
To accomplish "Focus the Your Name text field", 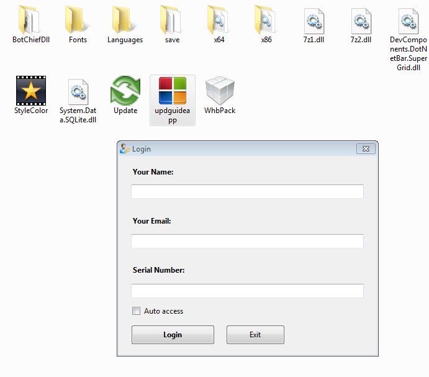I will pos(247,192).
